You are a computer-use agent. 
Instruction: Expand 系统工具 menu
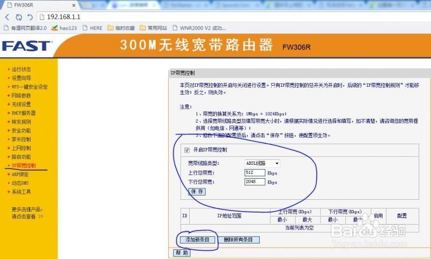21,192
